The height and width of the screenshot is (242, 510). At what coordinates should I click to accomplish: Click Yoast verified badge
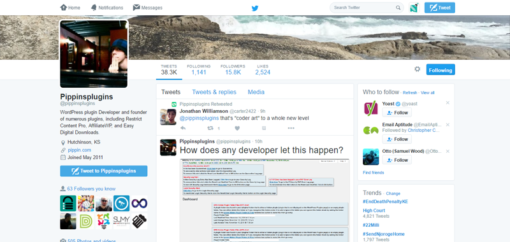tap(398, 104)
